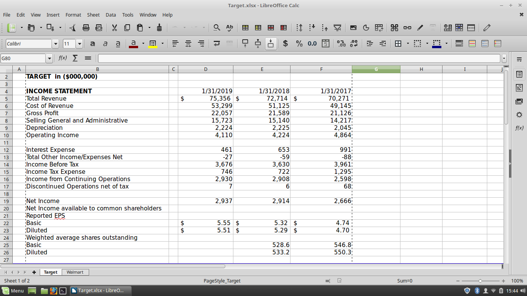Open Special Character insert icon
This screenshot has height=296, width=527.
click(394, 28)
